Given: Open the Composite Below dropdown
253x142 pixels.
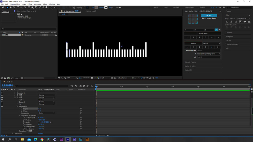Looking at the screenshot, I should click(x=46, y=113).
